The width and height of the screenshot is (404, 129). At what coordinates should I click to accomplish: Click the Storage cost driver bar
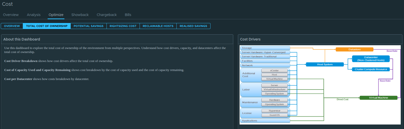click(x=265, y=48)
